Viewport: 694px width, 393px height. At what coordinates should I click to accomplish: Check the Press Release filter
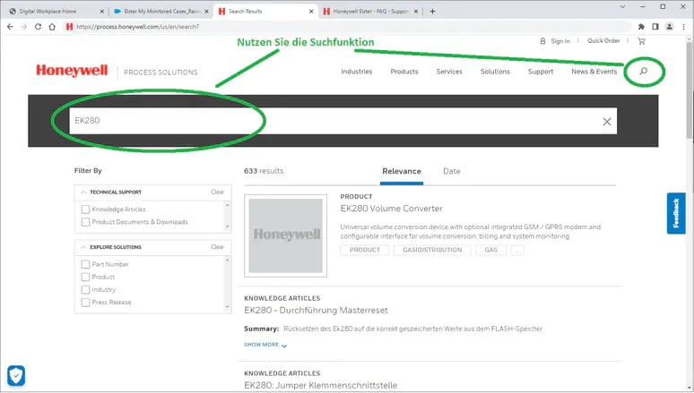(85, 303)
